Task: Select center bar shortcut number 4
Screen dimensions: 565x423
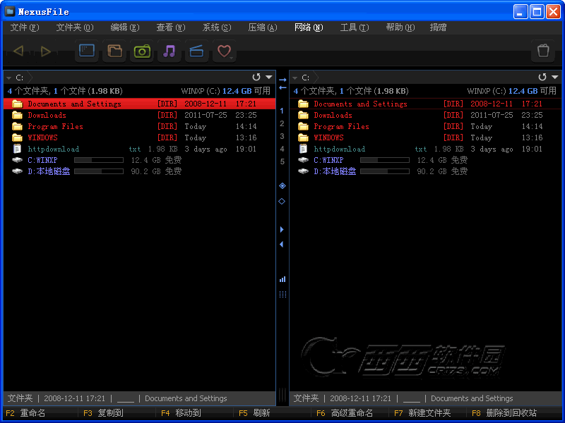Action: tap(282, 149)
